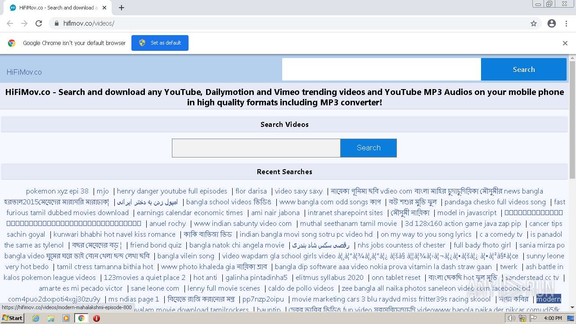This screenshot has width=576, height=324.
Task: Click the page vertical scrollbar thumb
Action: tap(572, 119)
